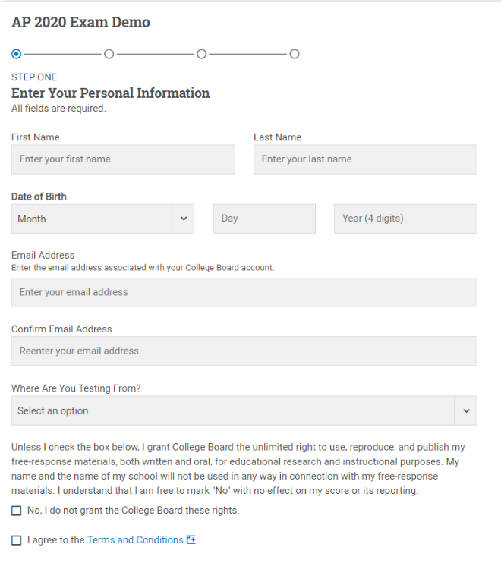Check the 'No, I do not grant' rights box
This screenshot has width=501, height=563.
click(x=16, y=511)
